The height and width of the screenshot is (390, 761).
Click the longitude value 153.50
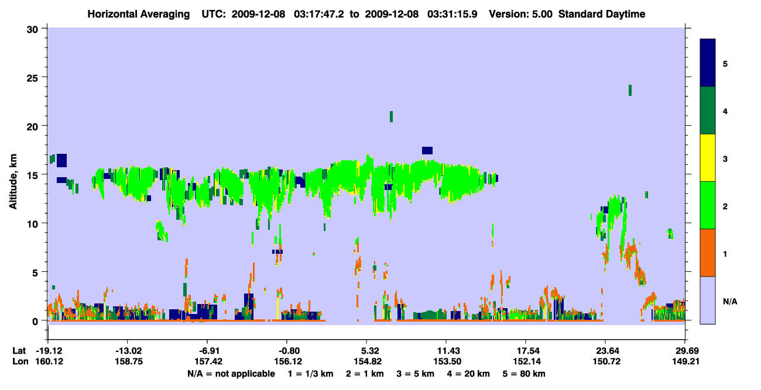pyautogui.click(x=446, y=361)
